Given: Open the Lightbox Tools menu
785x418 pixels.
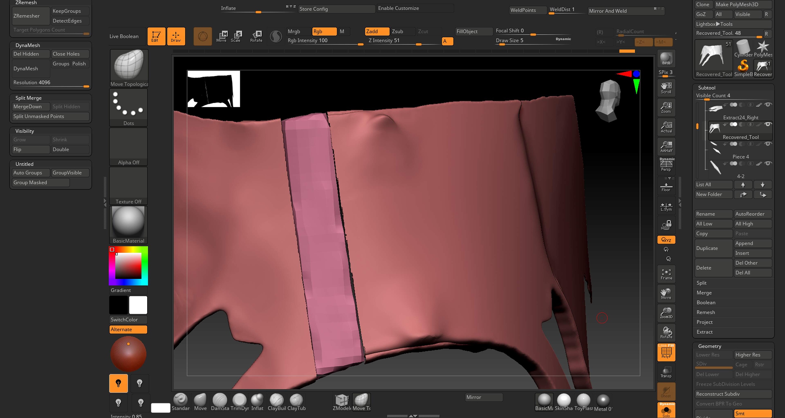Looking at the screenshot, I should click(x=714, y=24).
